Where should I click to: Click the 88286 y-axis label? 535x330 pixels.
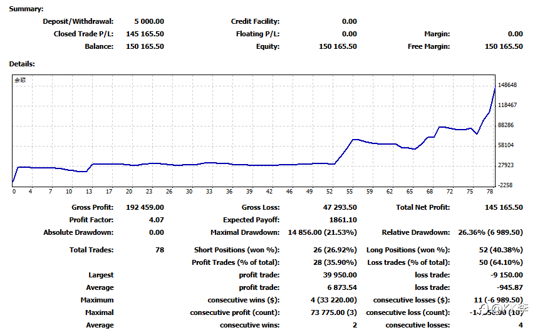click(506, 125)
